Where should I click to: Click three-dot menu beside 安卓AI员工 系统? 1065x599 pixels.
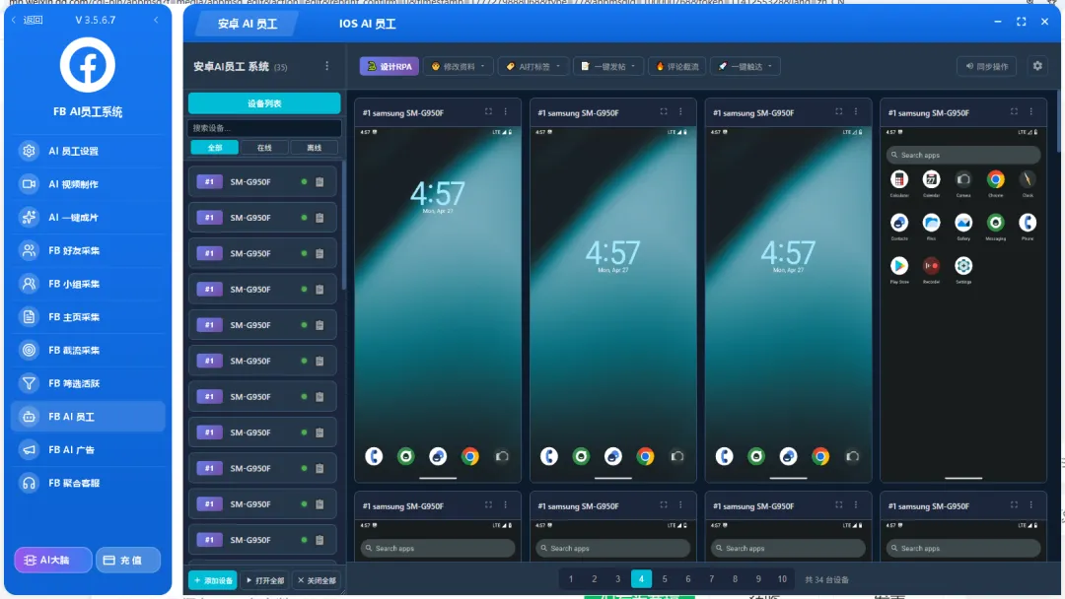click(326, 66)
